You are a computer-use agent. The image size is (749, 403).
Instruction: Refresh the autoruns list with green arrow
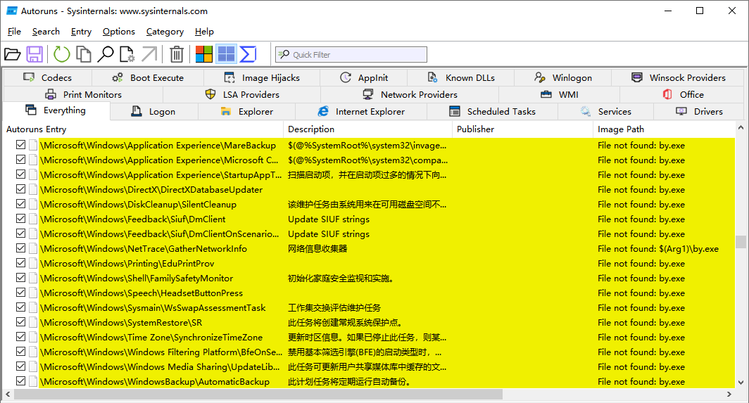(62, 54)
